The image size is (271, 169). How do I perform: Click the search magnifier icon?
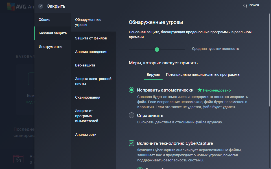245,6
